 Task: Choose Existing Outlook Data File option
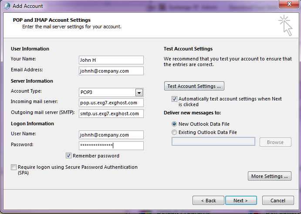tap(175, 132)
